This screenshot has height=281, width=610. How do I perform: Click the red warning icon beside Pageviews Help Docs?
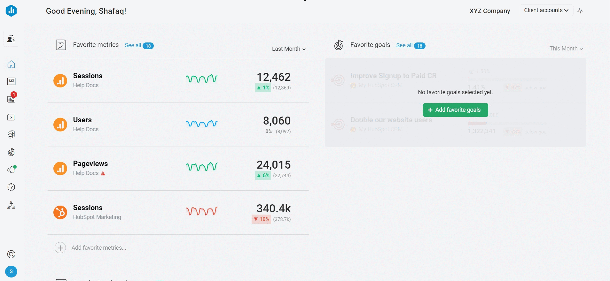pos(103,173)
